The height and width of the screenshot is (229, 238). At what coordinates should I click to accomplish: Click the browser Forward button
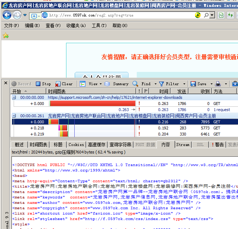(17, 15)
